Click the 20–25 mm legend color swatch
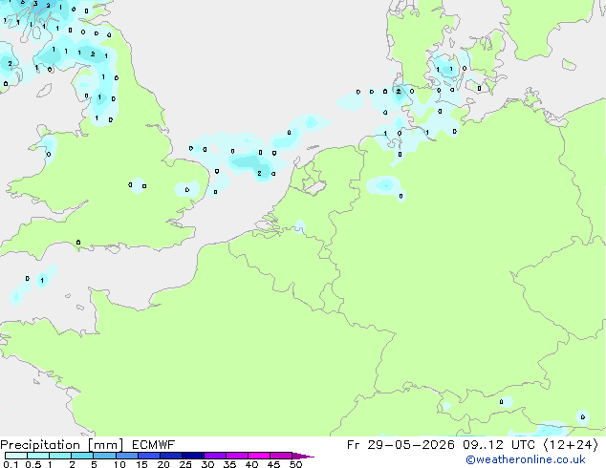Image resolution: width=606 pixels, height=468 pixels. click(171, 456)
